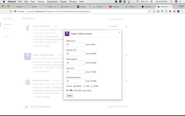Click the Wi-Fi status icon
The height and width of the screenshot is (116, 185).
[138, 1]
